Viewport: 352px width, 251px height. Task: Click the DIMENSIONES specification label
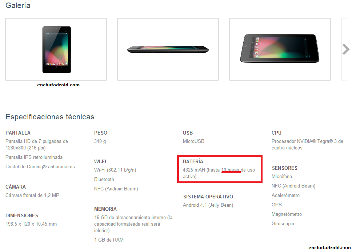pyautogui.click(x=22, y=215)
